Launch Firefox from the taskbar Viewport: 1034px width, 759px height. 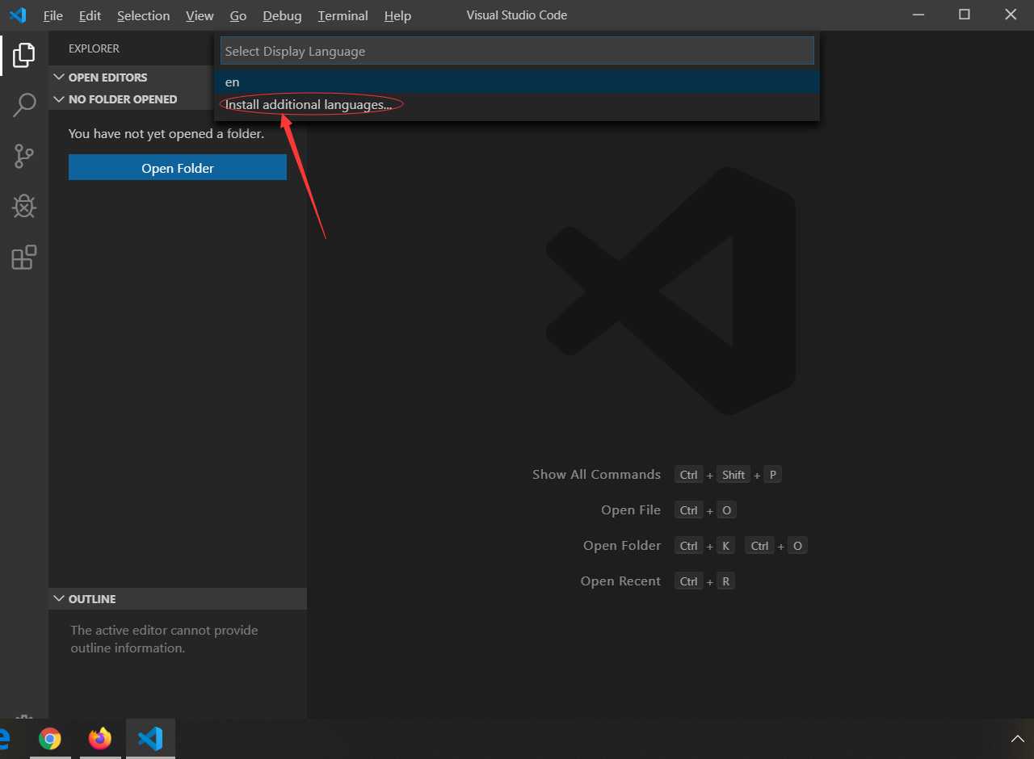coord(100,739)
